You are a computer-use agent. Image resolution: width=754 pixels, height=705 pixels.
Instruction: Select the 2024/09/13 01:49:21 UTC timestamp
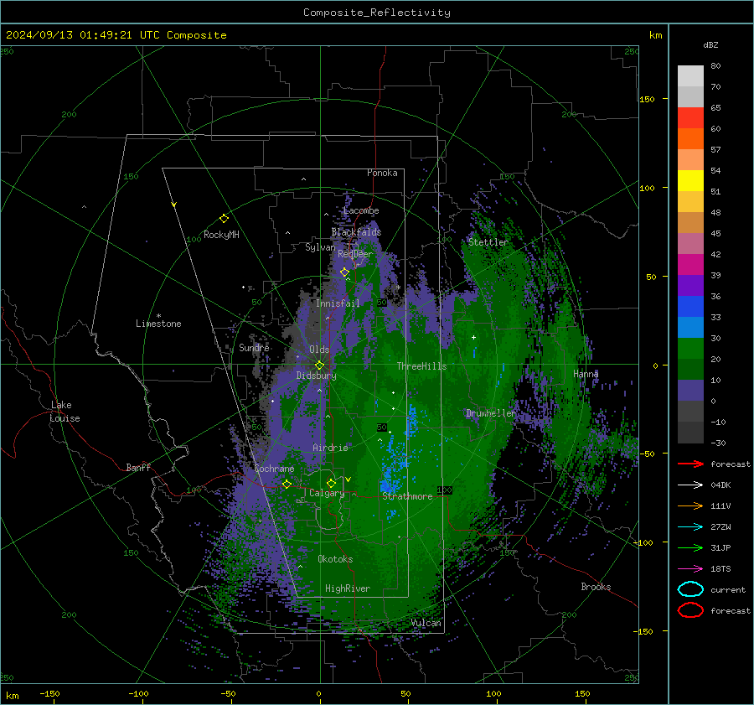[x=116, y=35]
